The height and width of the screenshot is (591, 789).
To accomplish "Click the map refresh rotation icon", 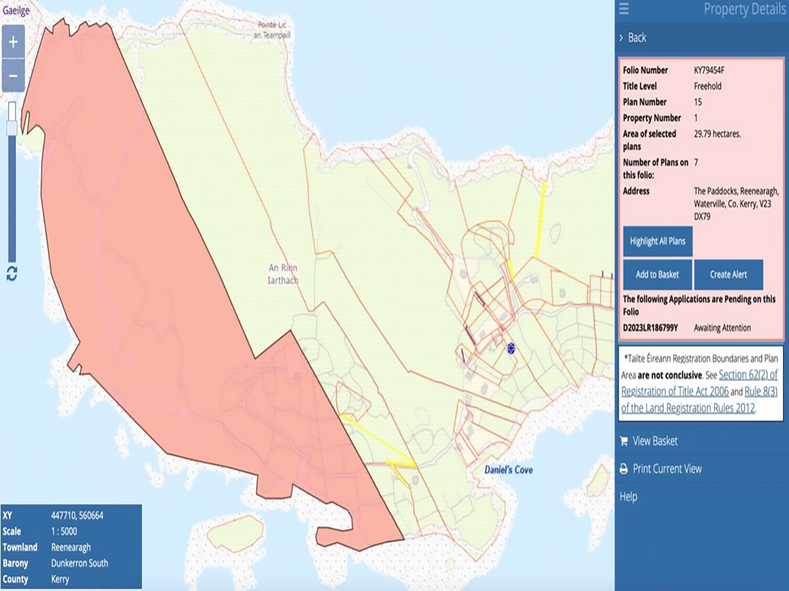I will pos(12,274).
